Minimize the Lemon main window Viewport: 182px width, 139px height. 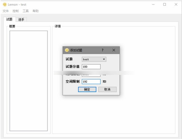(153, 5)
